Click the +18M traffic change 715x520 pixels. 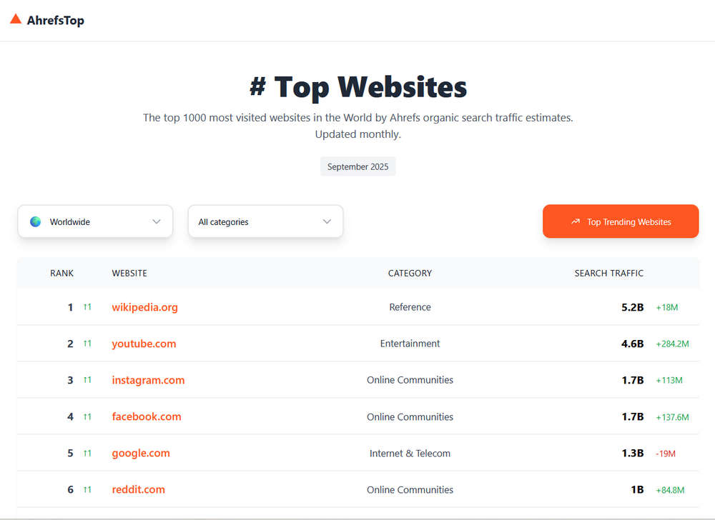(x=666, y=307)
